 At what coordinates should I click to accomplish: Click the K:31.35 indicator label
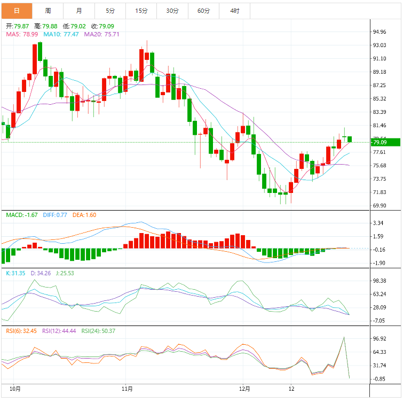coord(15,273)
